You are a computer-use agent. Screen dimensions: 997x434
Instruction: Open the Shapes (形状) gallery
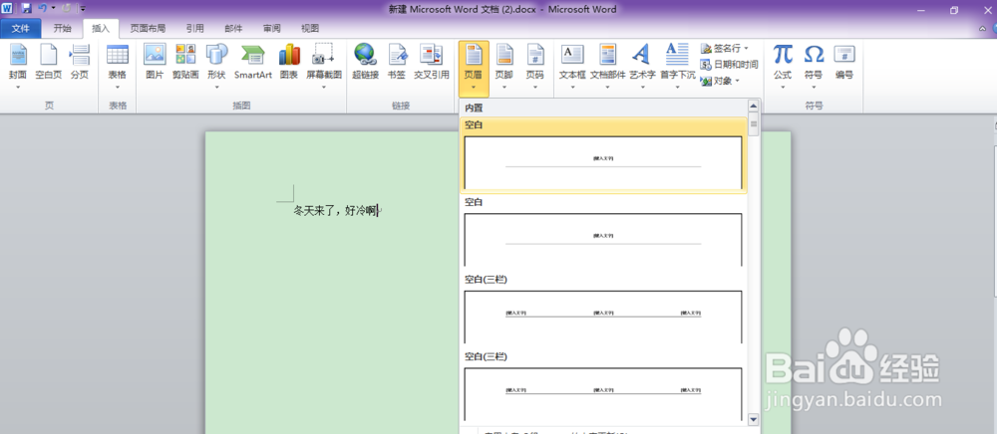coord(216,66)
